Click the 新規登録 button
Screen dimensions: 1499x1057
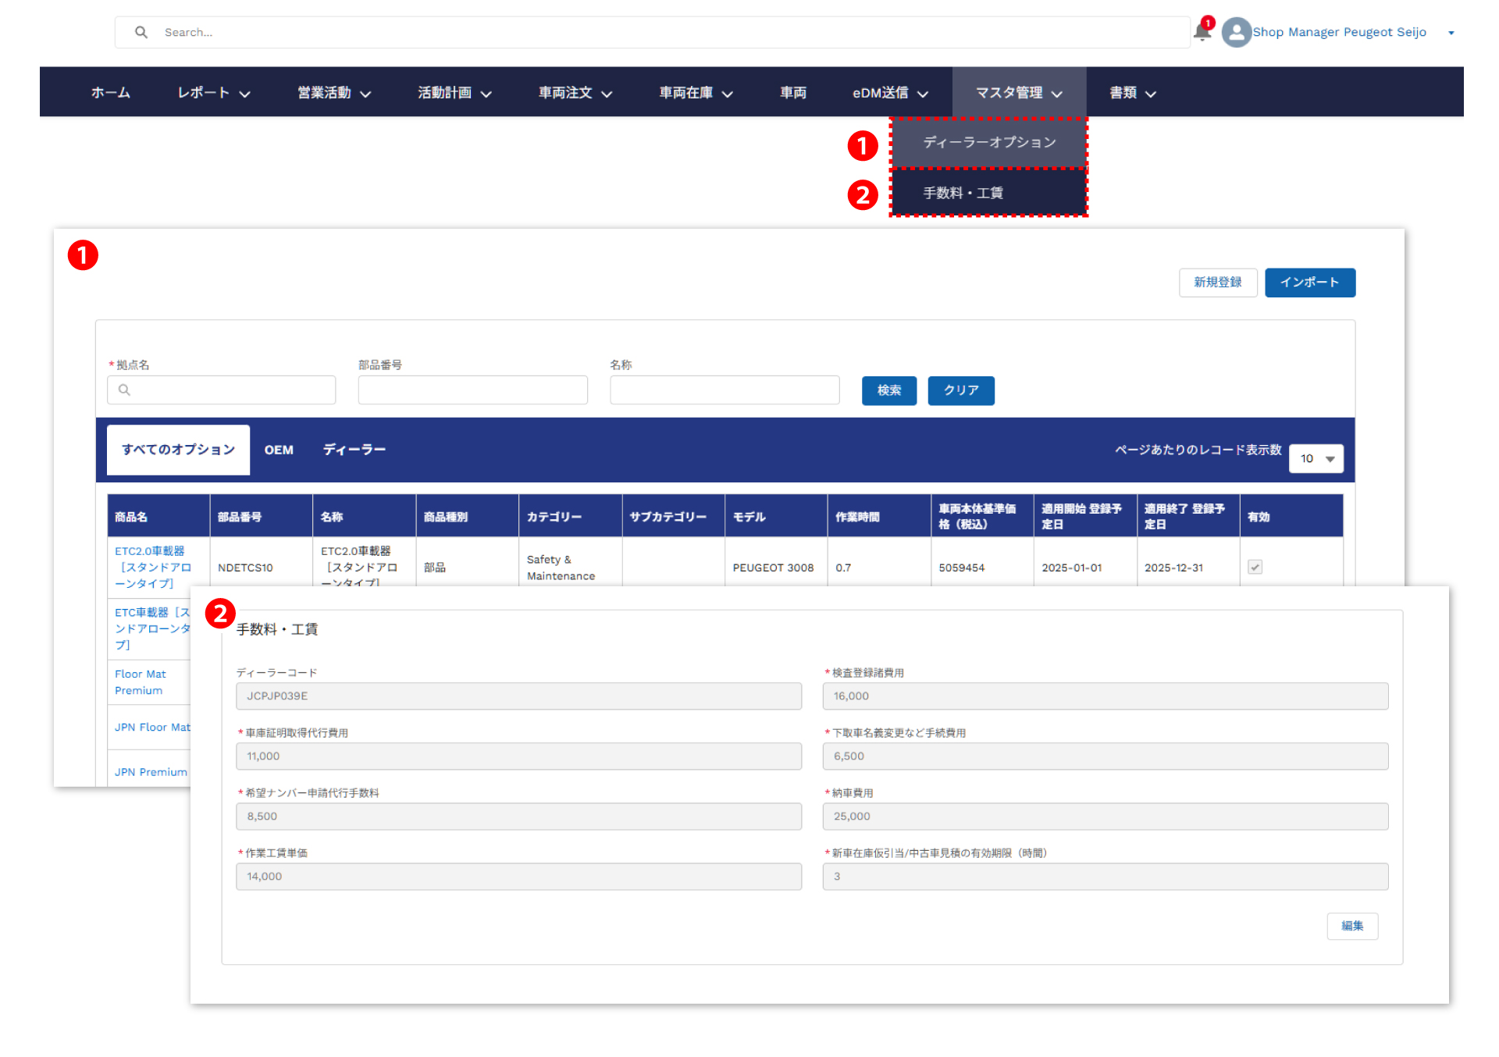[1217, 282]
